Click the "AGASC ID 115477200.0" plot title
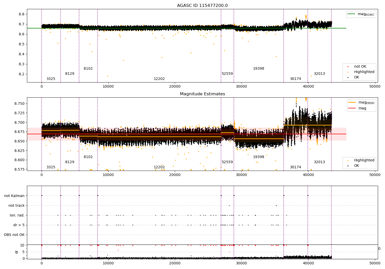 [202, 6]
